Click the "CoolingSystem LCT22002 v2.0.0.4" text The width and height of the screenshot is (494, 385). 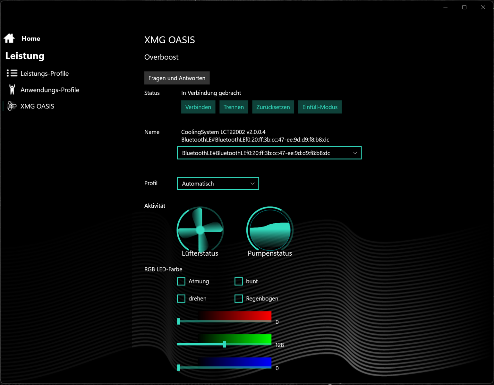pos(223,132)
